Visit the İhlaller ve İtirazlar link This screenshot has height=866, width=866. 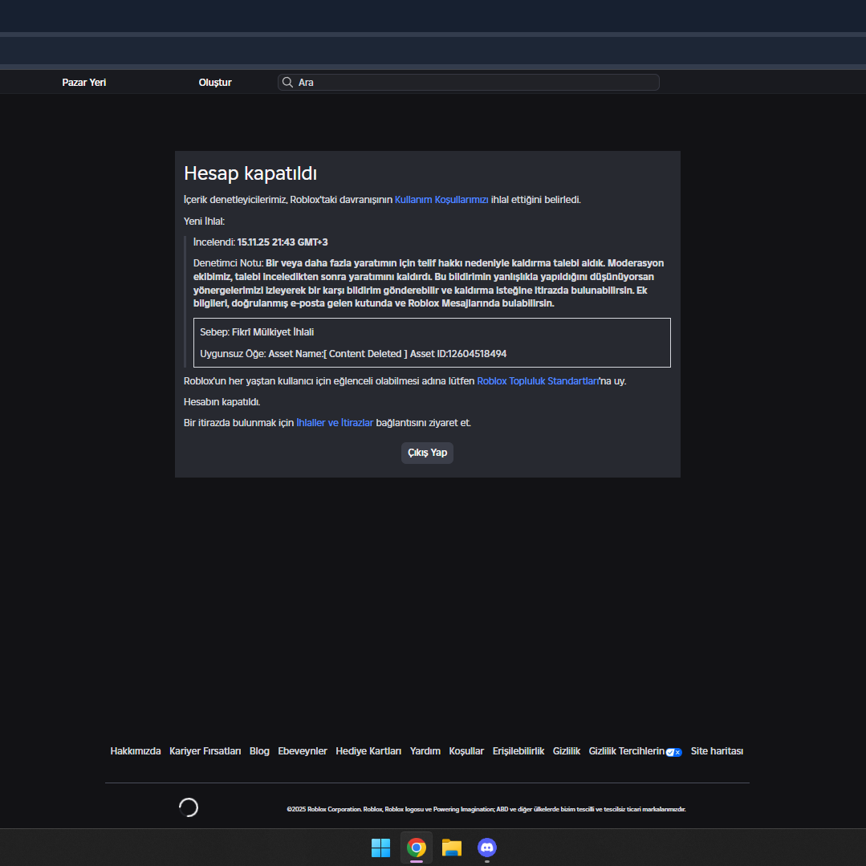[x=335, y=422]
